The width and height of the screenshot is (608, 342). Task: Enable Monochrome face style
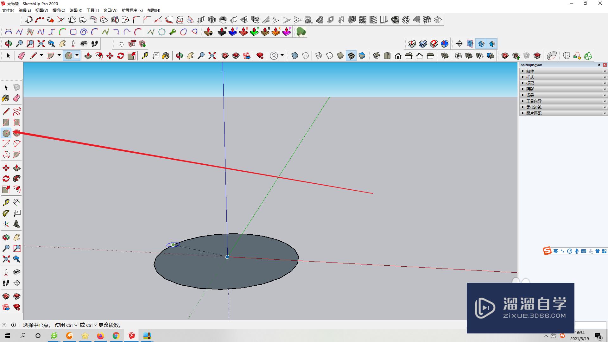[x=362, y=56]
